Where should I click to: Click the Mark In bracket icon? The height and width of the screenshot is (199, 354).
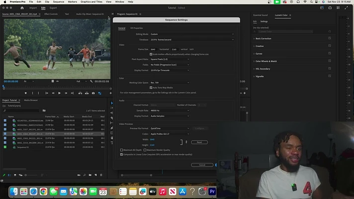point(32,93)
